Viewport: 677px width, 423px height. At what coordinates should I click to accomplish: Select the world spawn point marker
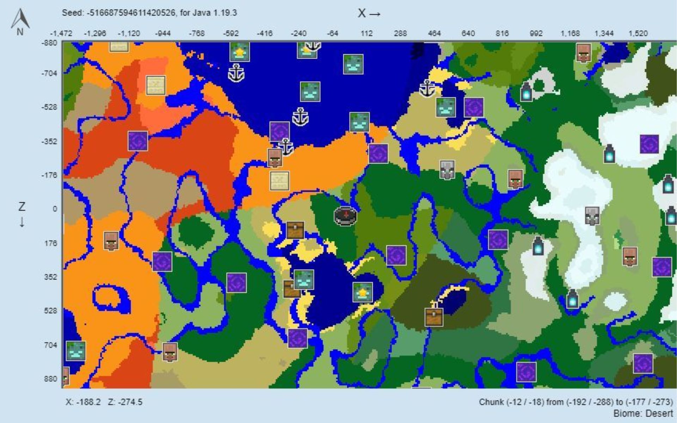tap(346, 216)
